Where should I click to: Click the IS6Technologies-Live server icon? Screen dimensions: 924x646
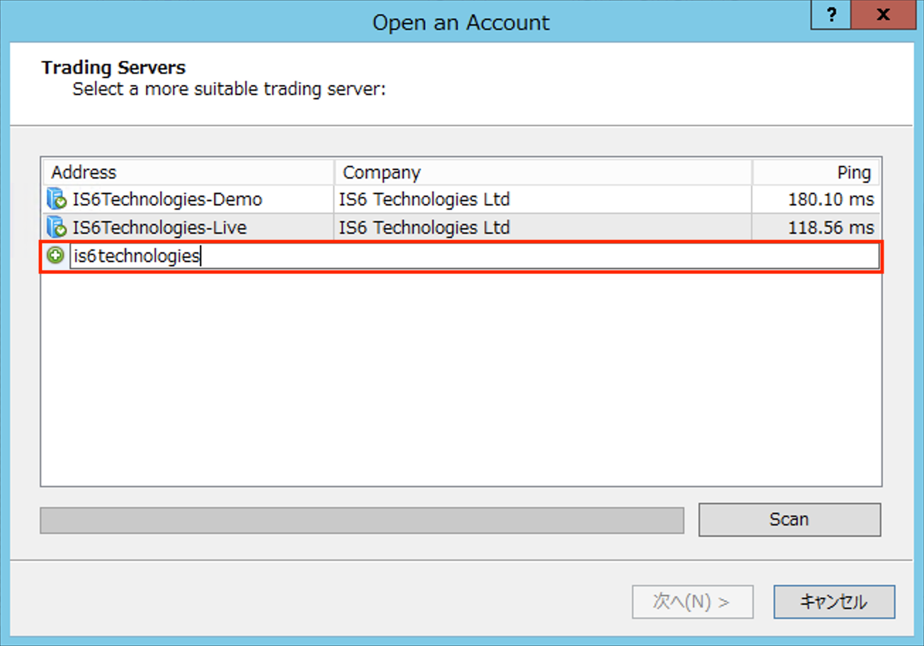(x=56, y=227)
